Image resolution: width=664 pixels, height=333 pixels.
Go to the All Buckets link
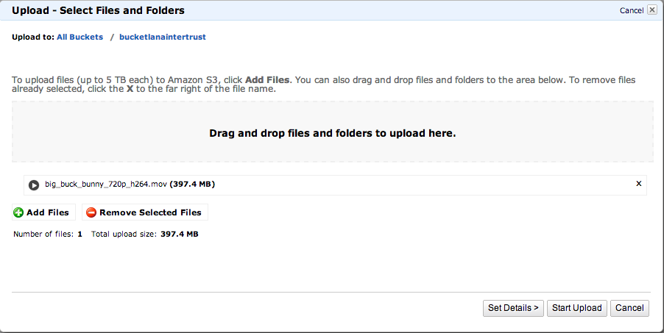point(80,37)
